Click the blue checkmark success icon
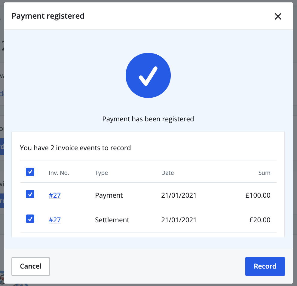The height and width of the screenshot is (286, 297). pyautogui.click(x=148, y=75)
